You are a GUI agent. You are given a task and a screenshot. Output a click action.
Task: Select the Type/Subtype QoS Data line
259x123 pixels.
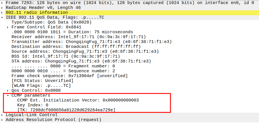(x=52, y=22)
